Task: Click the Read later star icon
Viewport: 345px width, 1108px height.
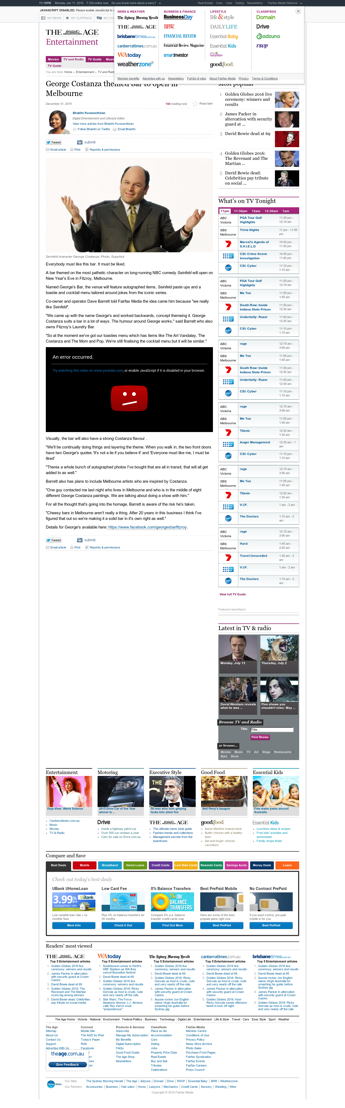Action: tap(195, 104)
